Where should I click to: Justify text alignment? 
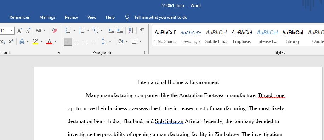coord(93,41)
